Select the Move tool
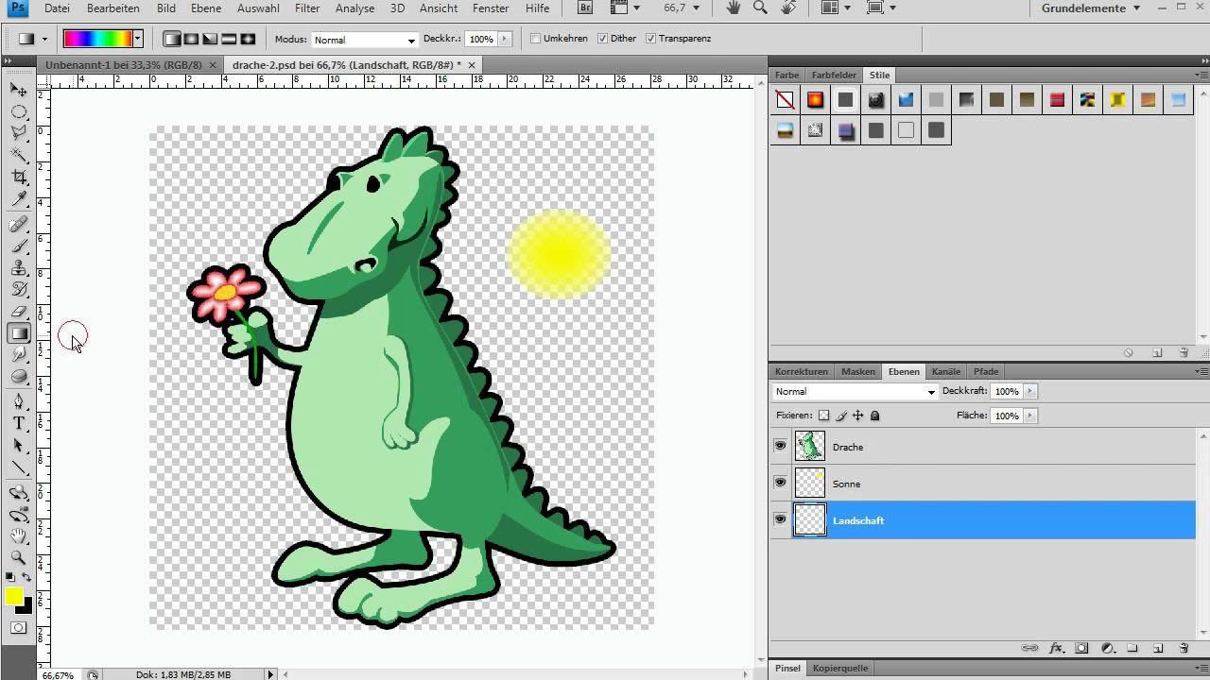1210x680 pixels. (18, 89)
